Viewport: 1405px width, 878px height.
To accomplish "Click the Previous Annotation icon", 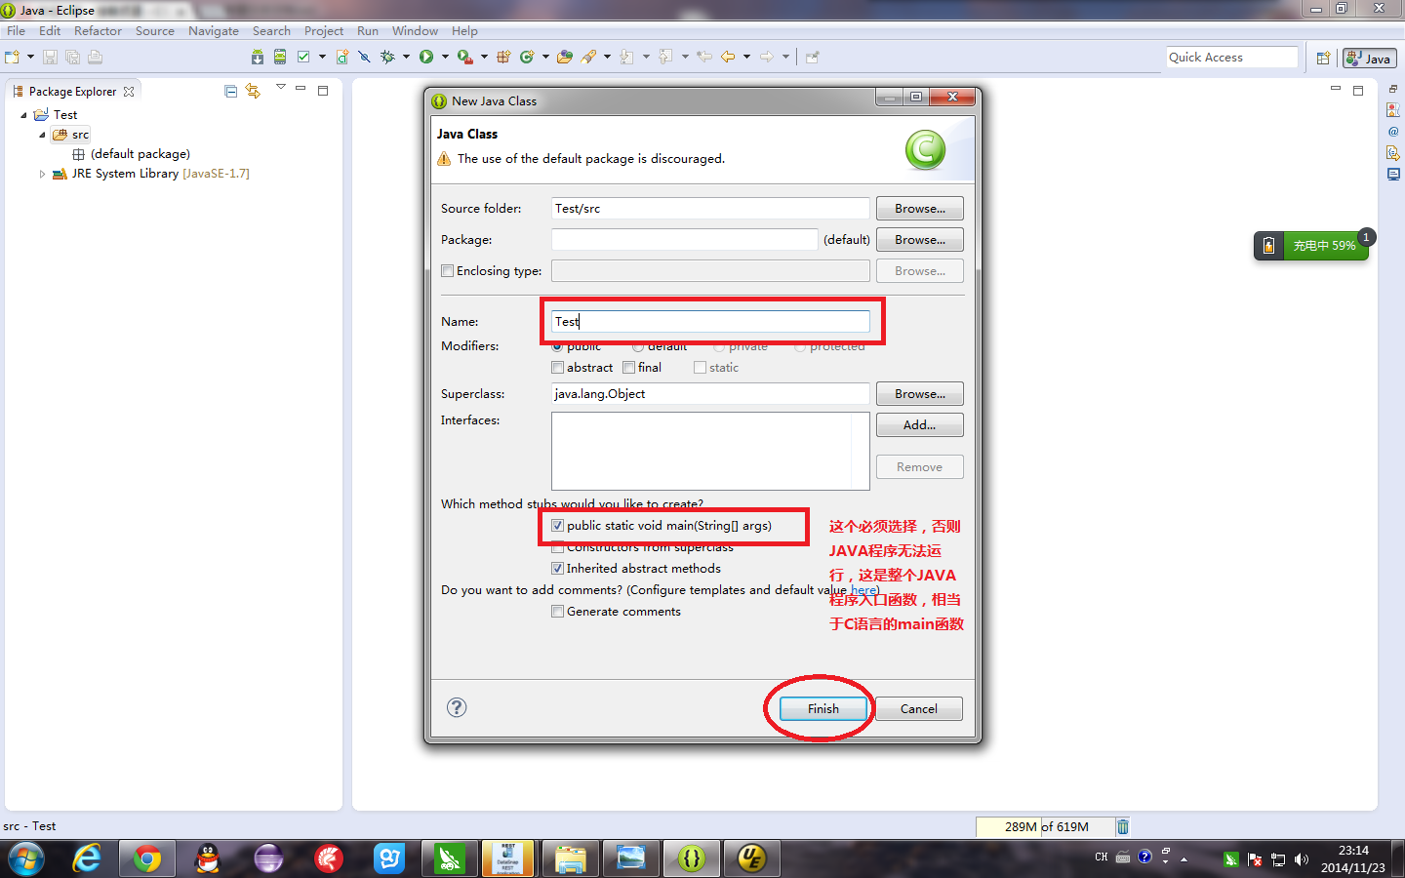I will [x=665, y=57].
